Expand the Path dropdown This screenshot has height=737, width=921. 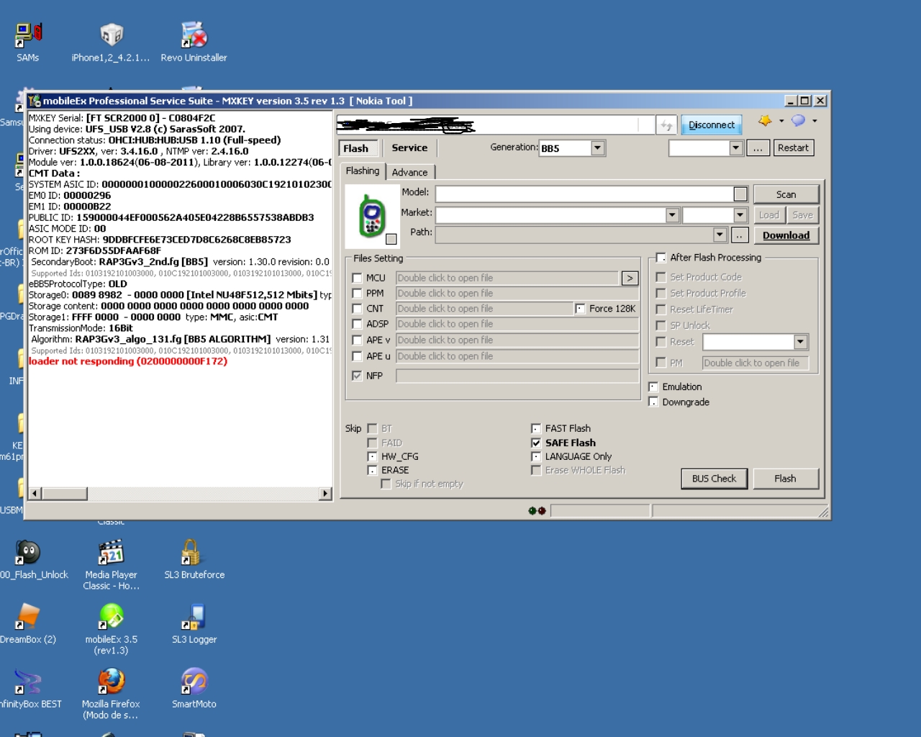(x=720, y=235)
